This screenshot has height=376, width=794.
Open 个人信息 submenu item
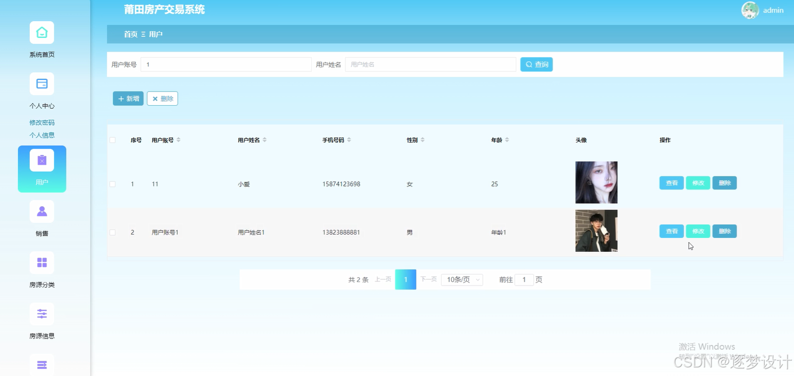[x=42, y=135]
